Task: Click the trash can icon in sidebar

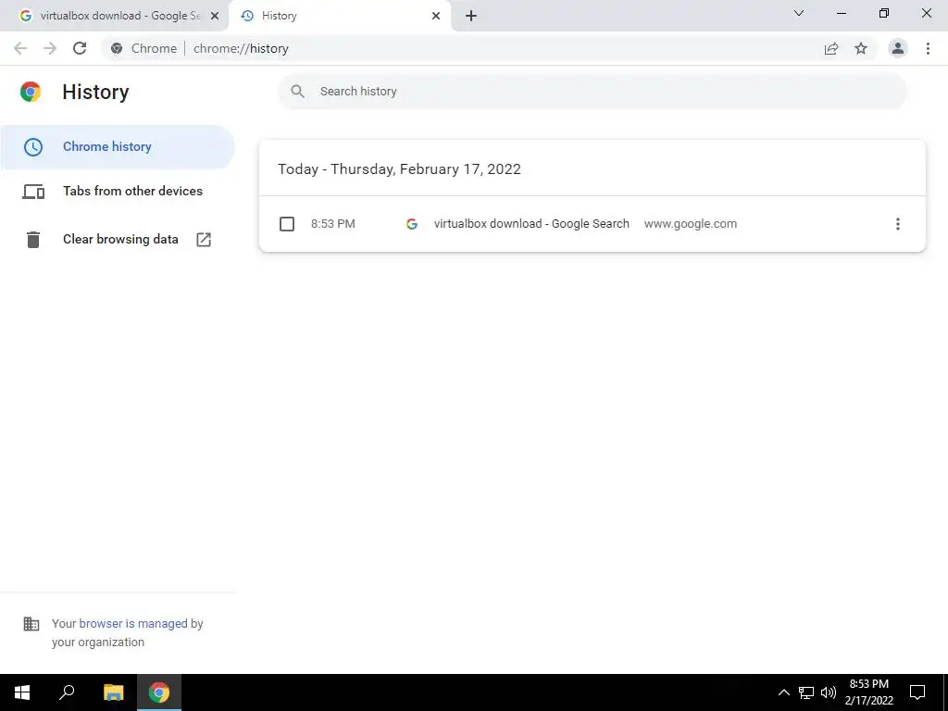Action: coord(33,240)
